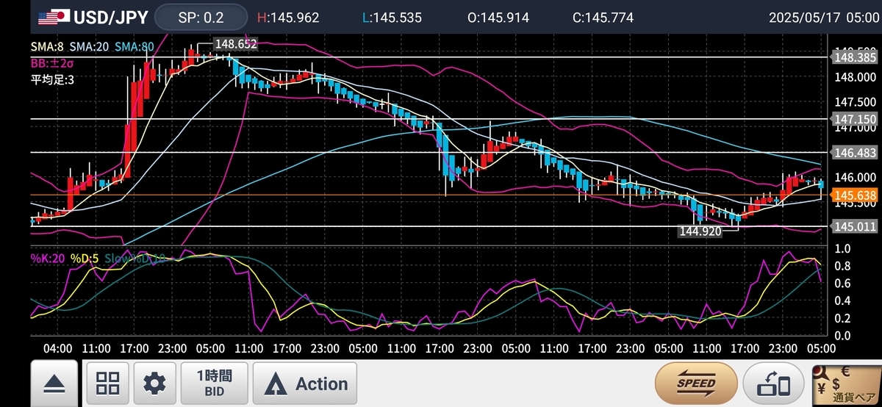Tap the 0.8 stochastic axis label
Screen dimensions: 882x407
tap(842, 266)
